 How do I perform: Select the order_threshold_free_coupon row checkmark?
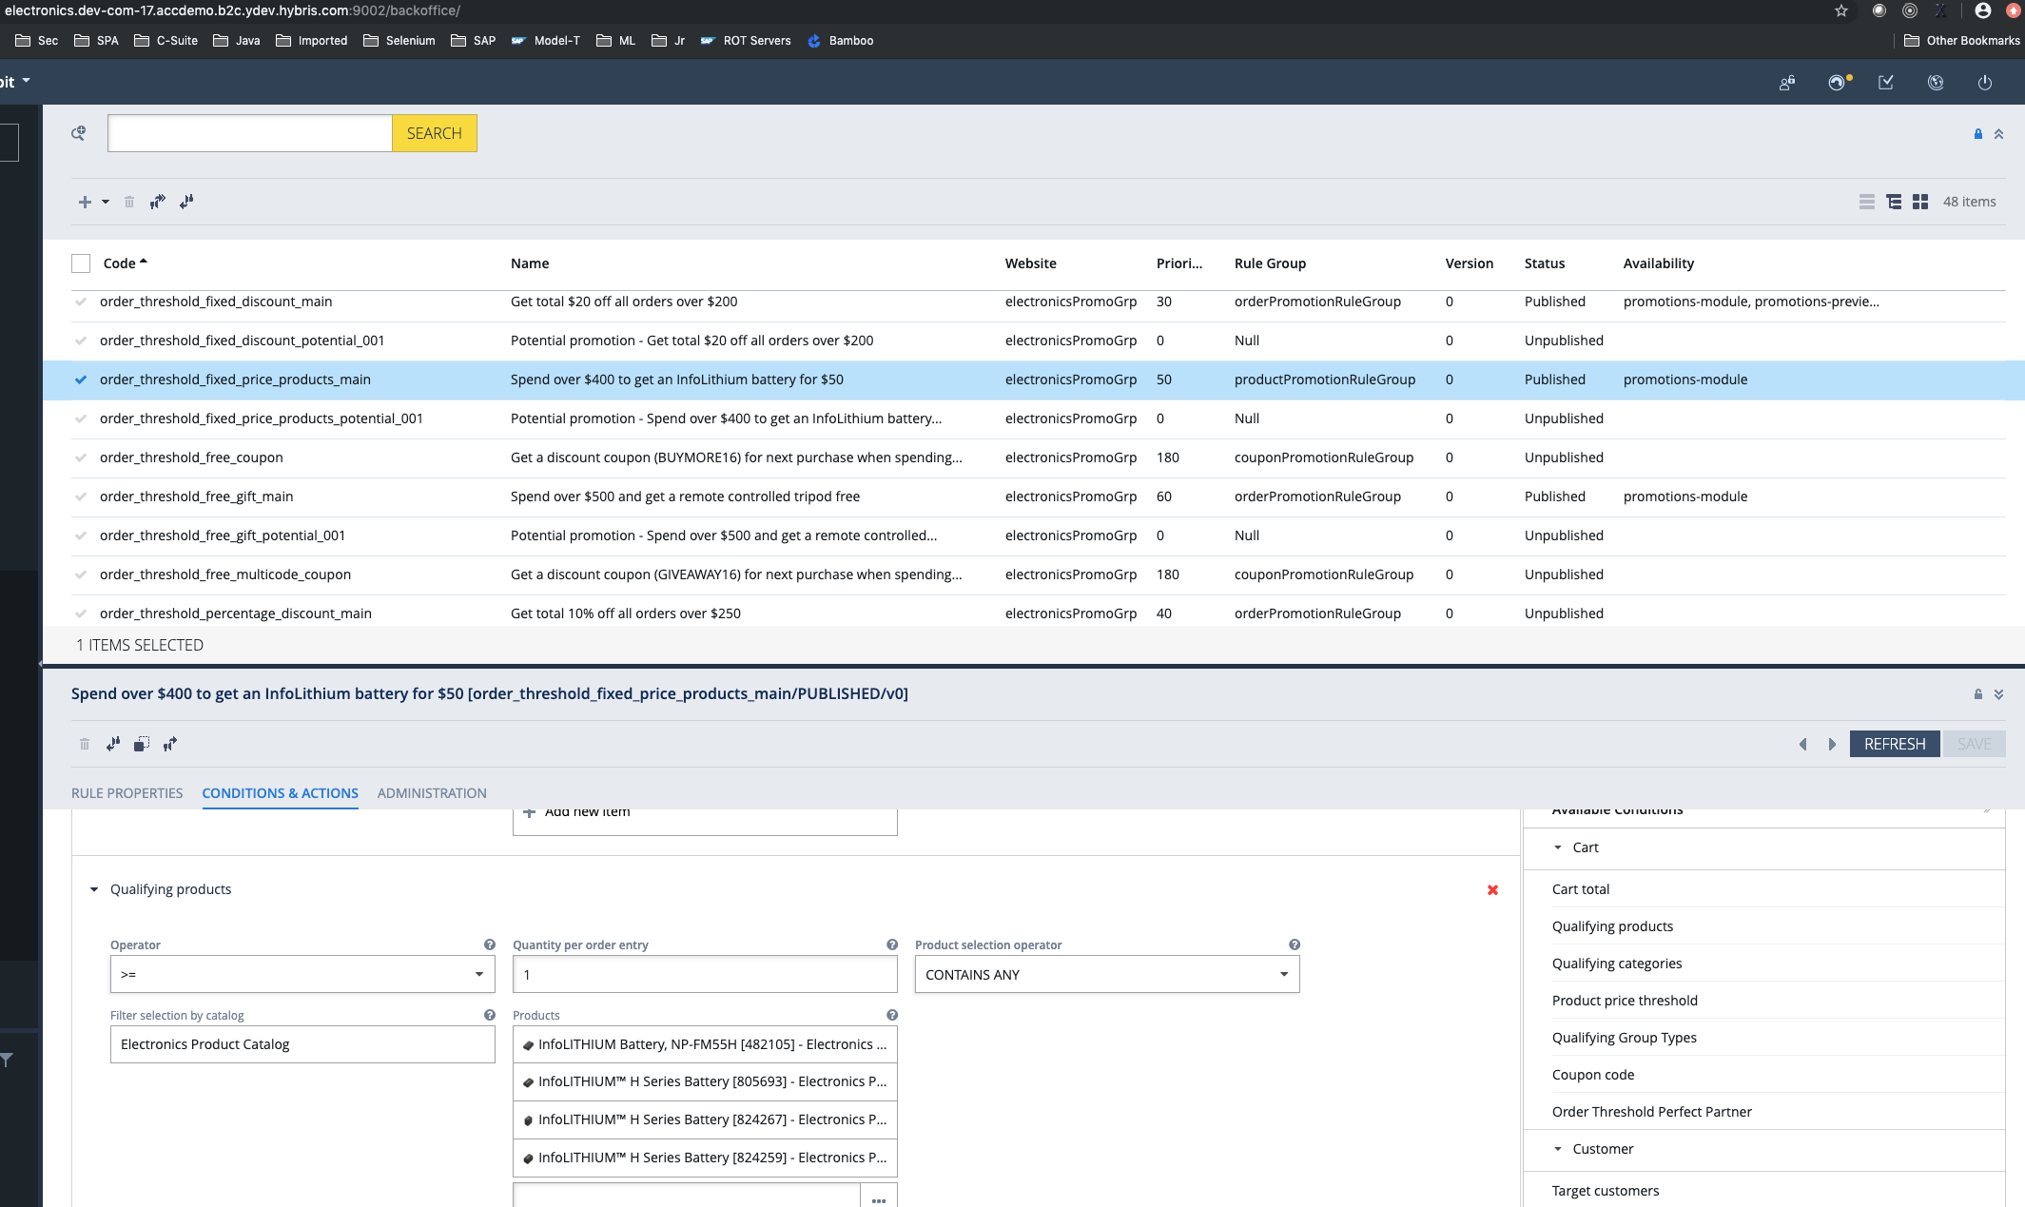pyautogui.click(x=81, y=457)
